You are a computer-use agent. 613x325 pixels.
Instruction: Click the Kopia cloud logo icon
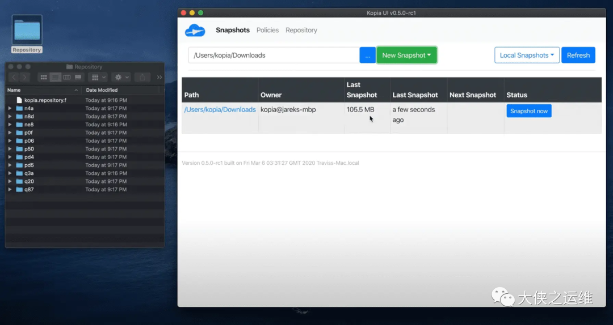[195, 31]
